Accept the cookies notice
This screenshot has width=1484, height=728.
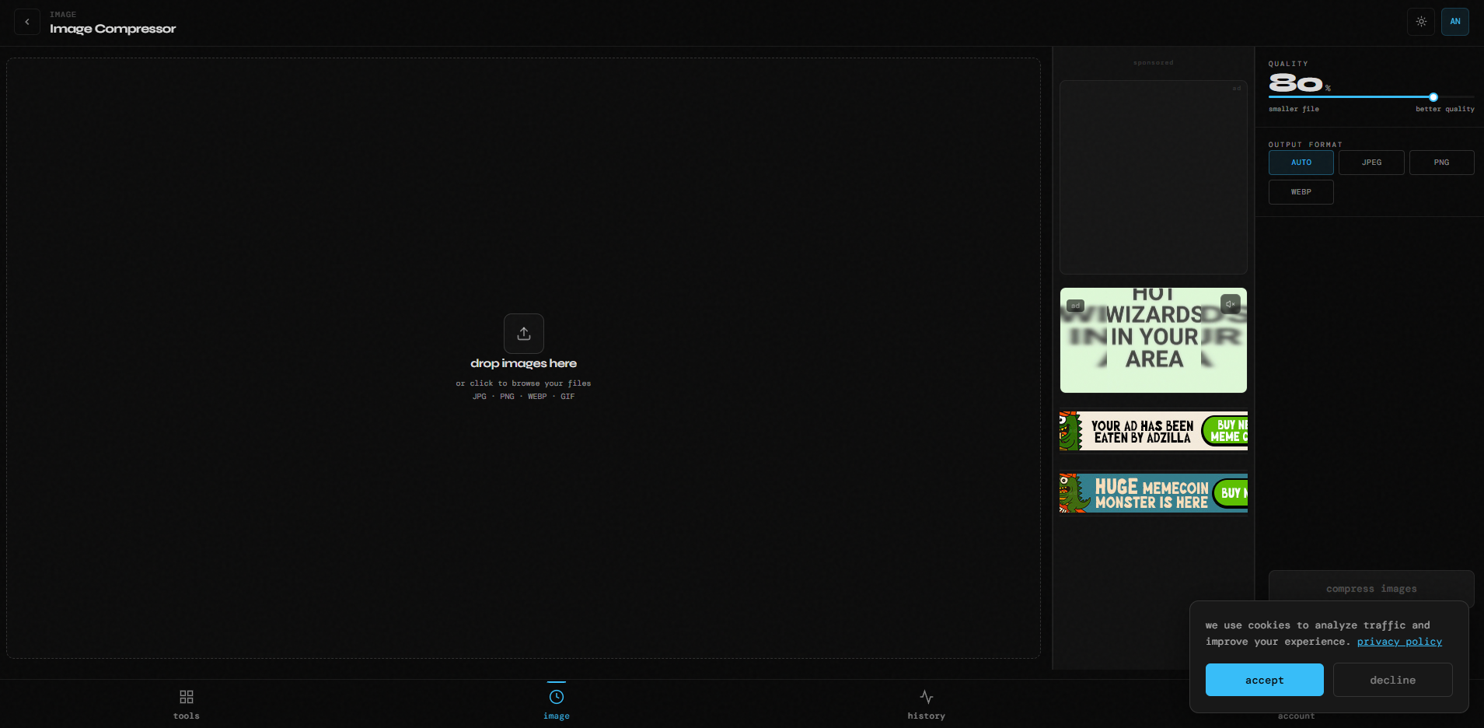tap(1264, 679)
